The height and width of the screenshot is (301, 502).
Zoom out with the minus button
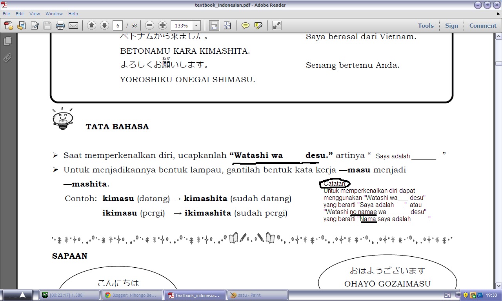pyautogui.click(x=149, y=25)
